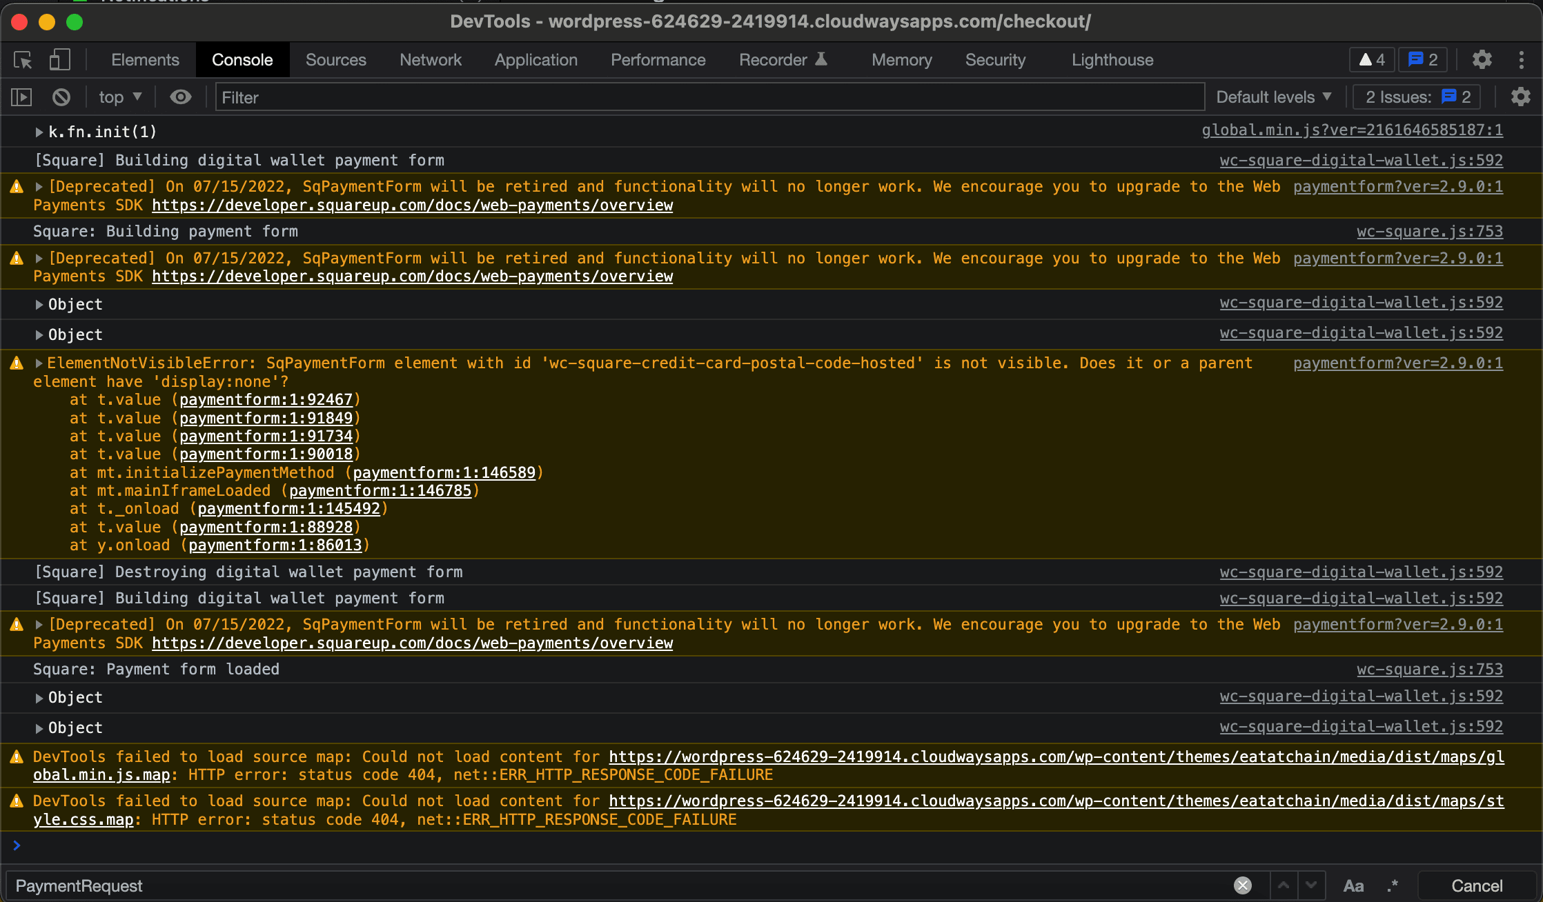Toggle regular expression search option
The width and height of the screenshot is (1543, 902).
click(1393, 885)
